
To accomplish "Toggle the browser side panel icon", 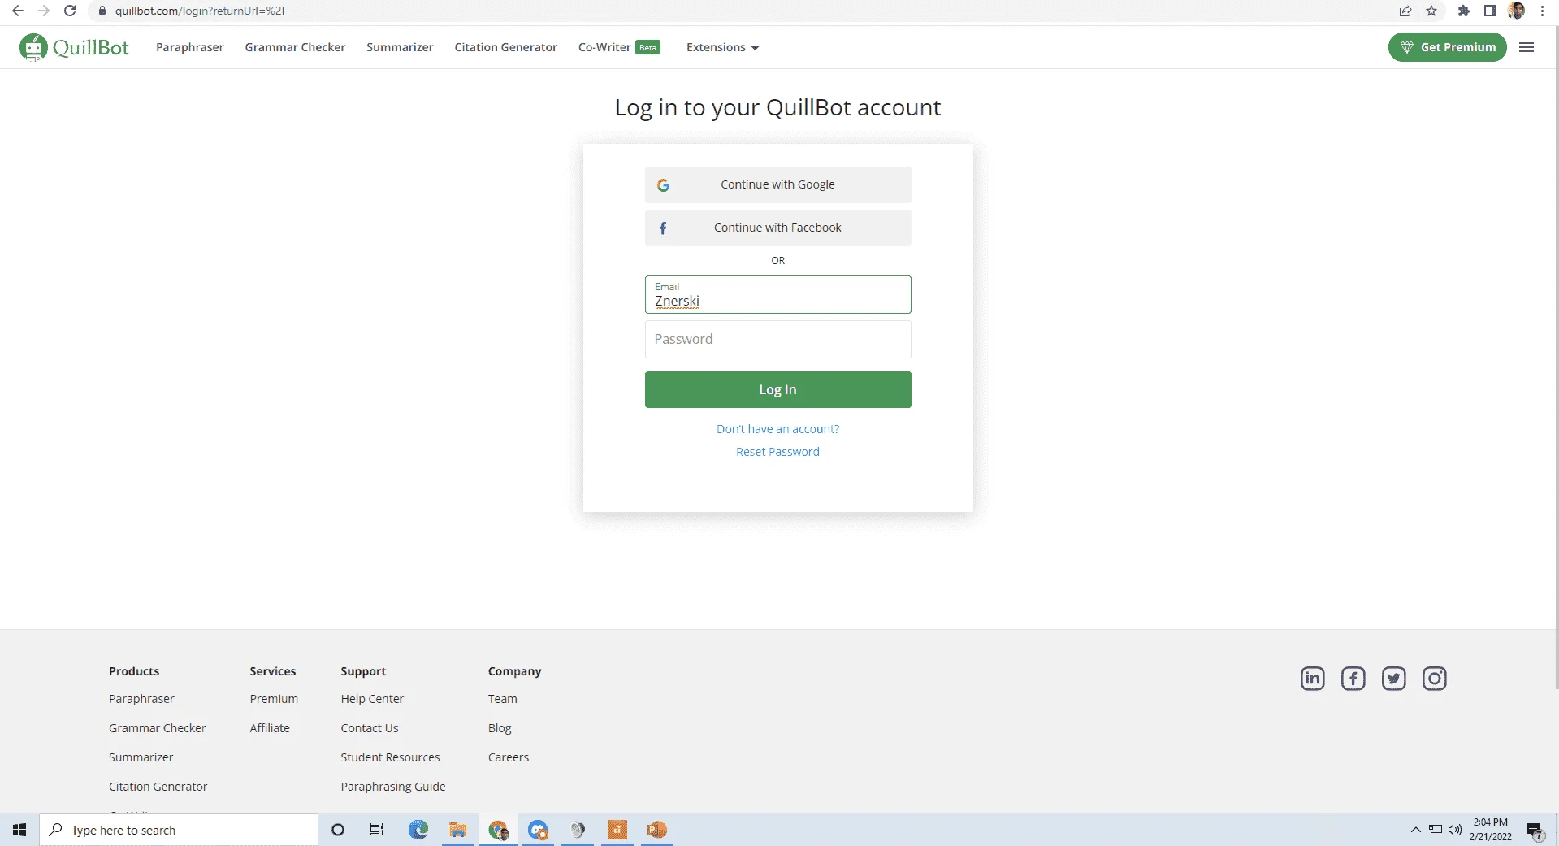I will [1489, 11].
